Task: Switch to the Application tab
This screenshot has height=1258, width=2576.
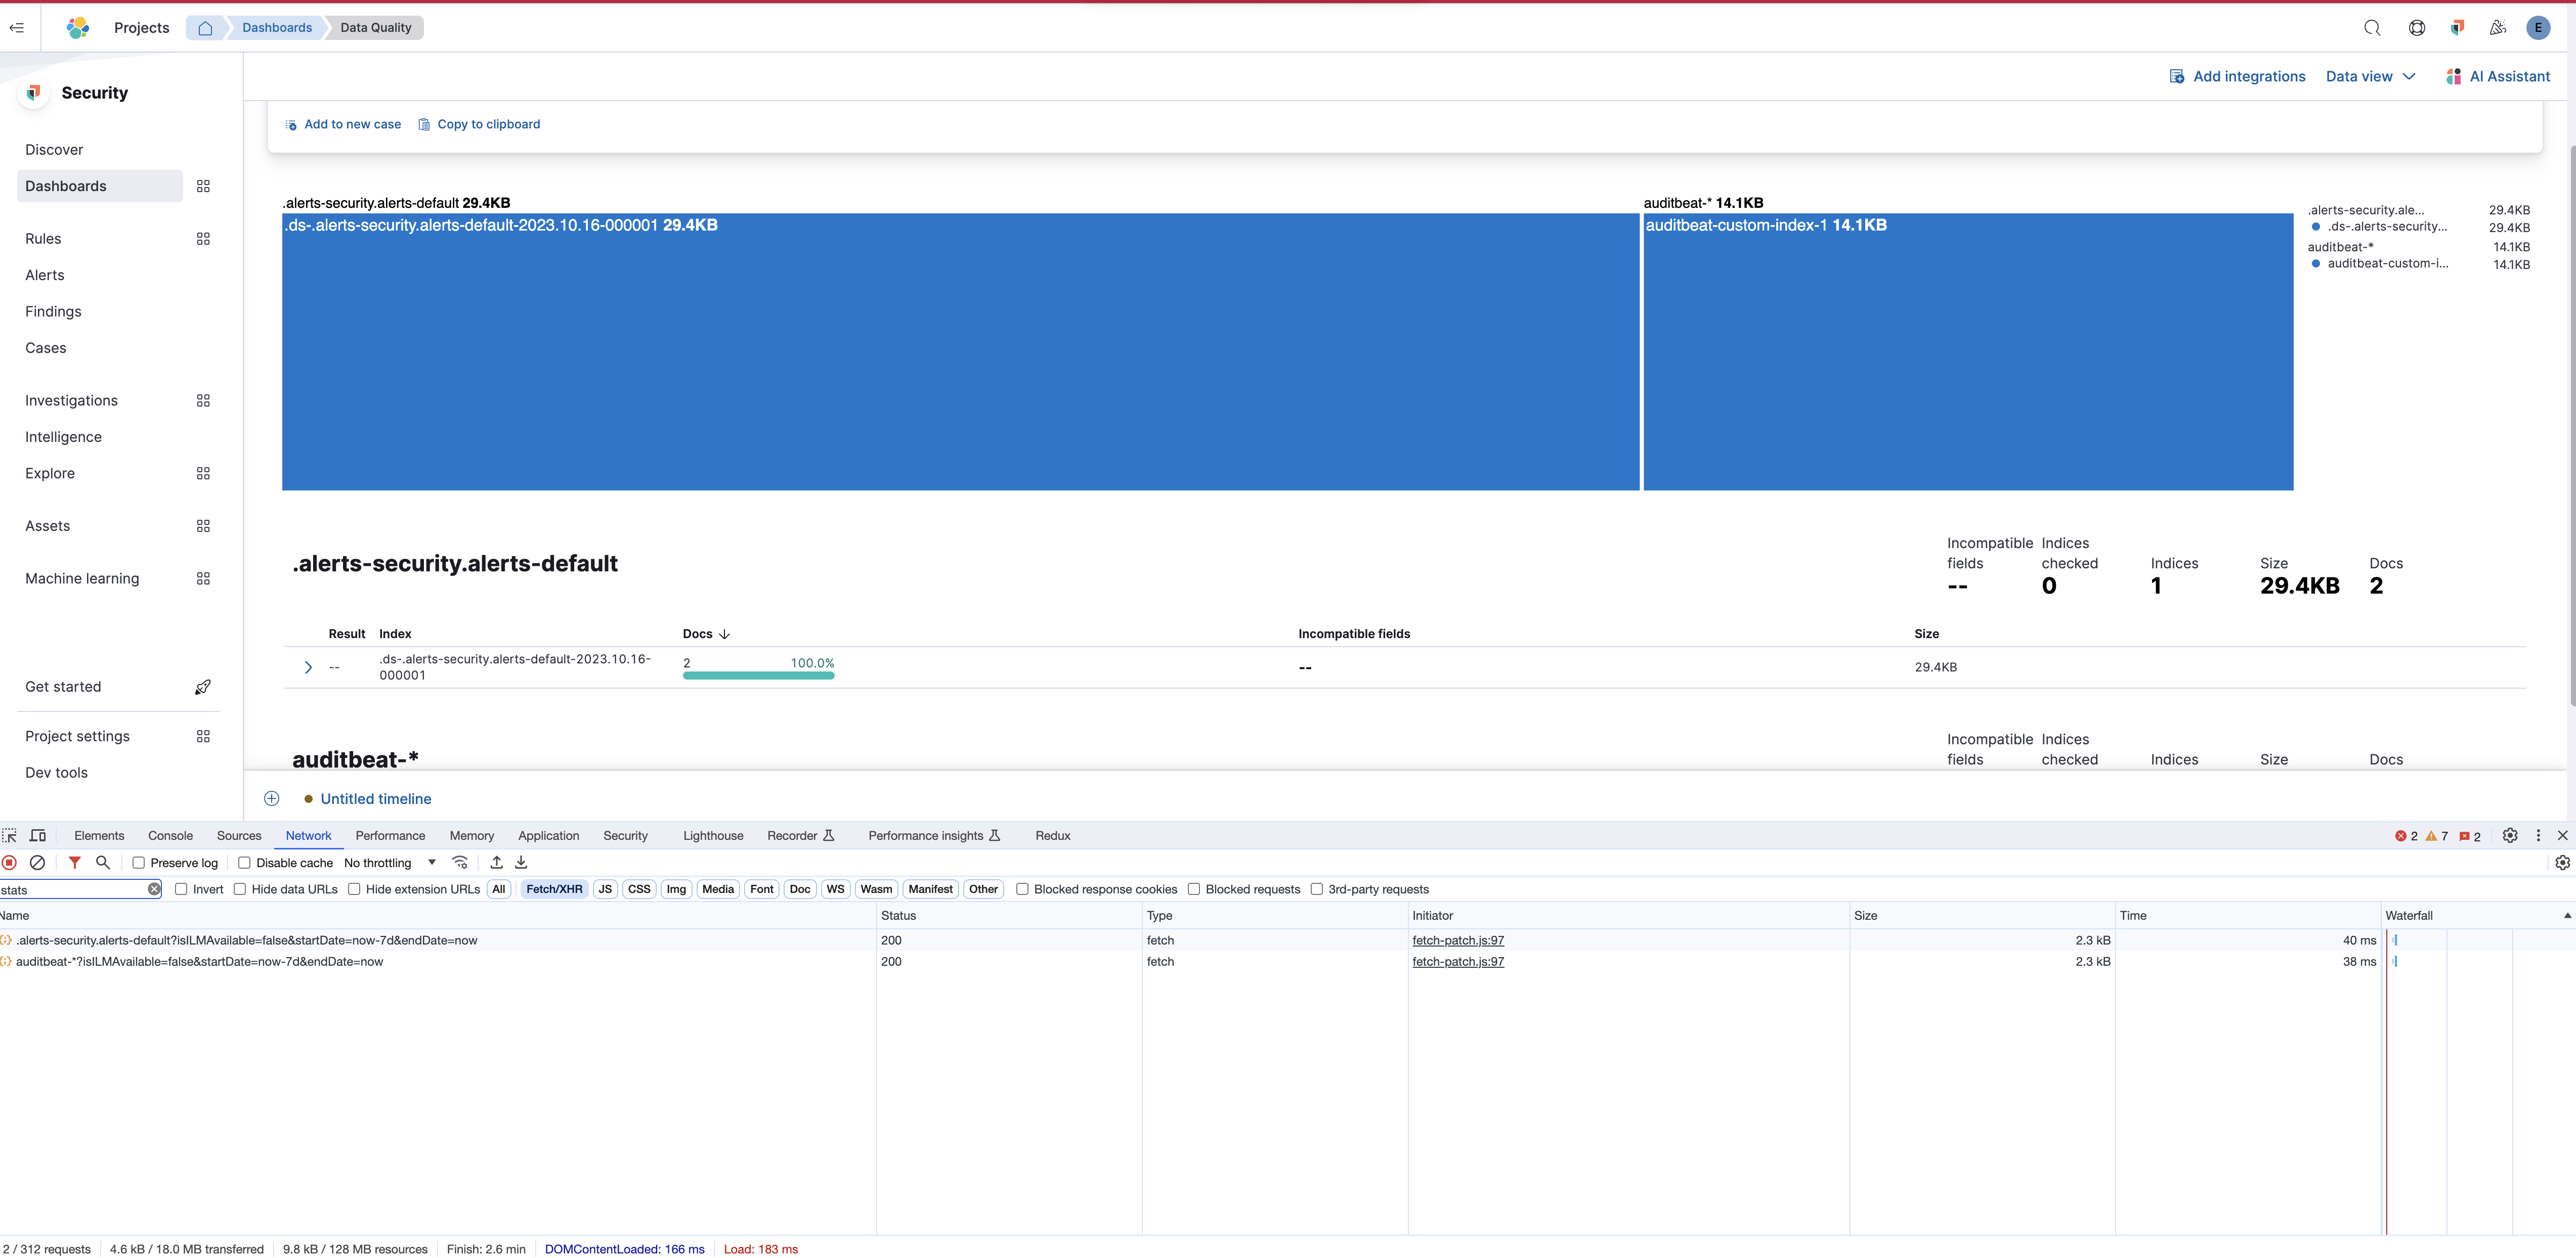Action: [x=548, y=835]
